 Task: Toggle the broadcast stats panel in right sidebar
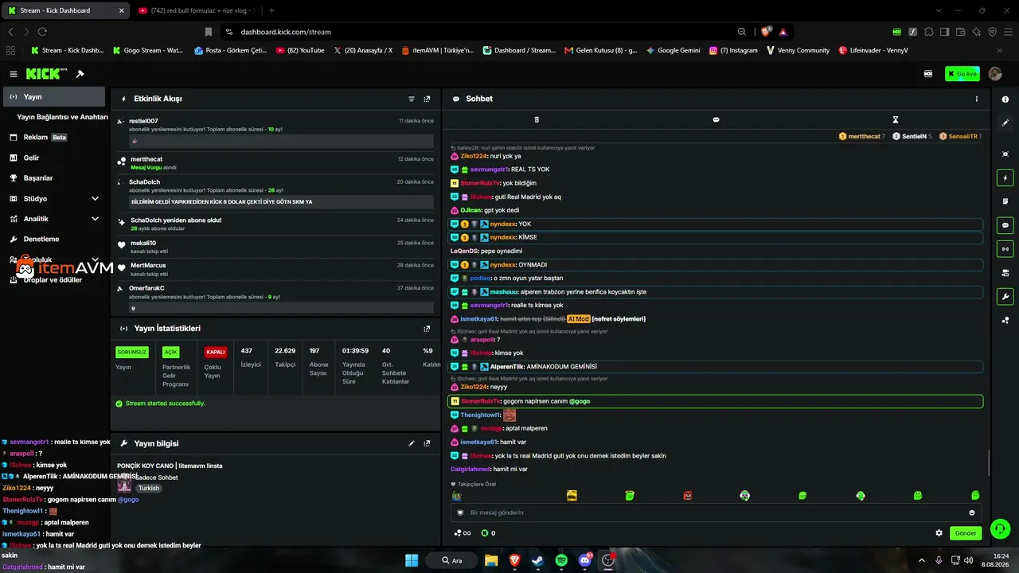[x=1005, y=248]
